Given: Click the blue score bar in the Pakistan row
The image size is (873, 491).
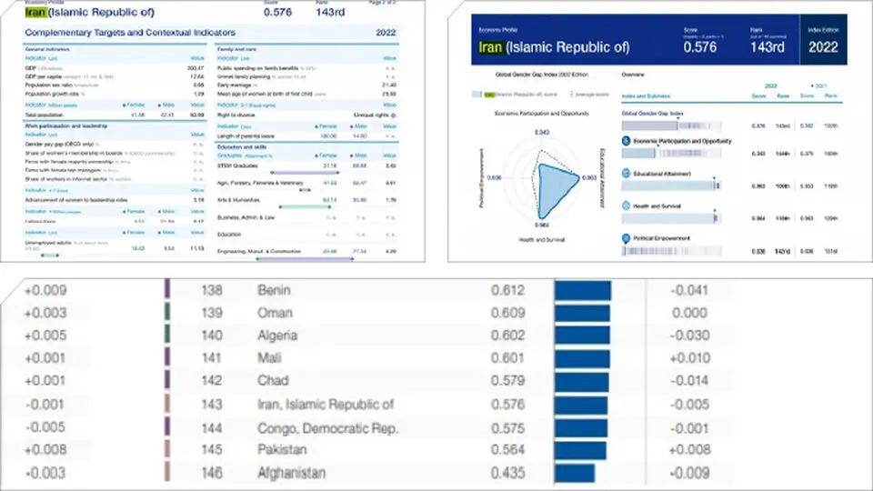Looking at the screenshot, I should 581,450.
